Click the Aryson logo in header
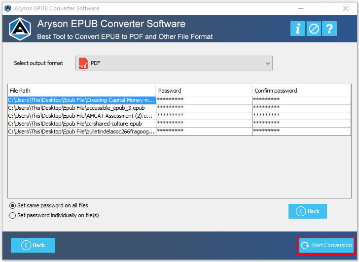 (20, 29)
